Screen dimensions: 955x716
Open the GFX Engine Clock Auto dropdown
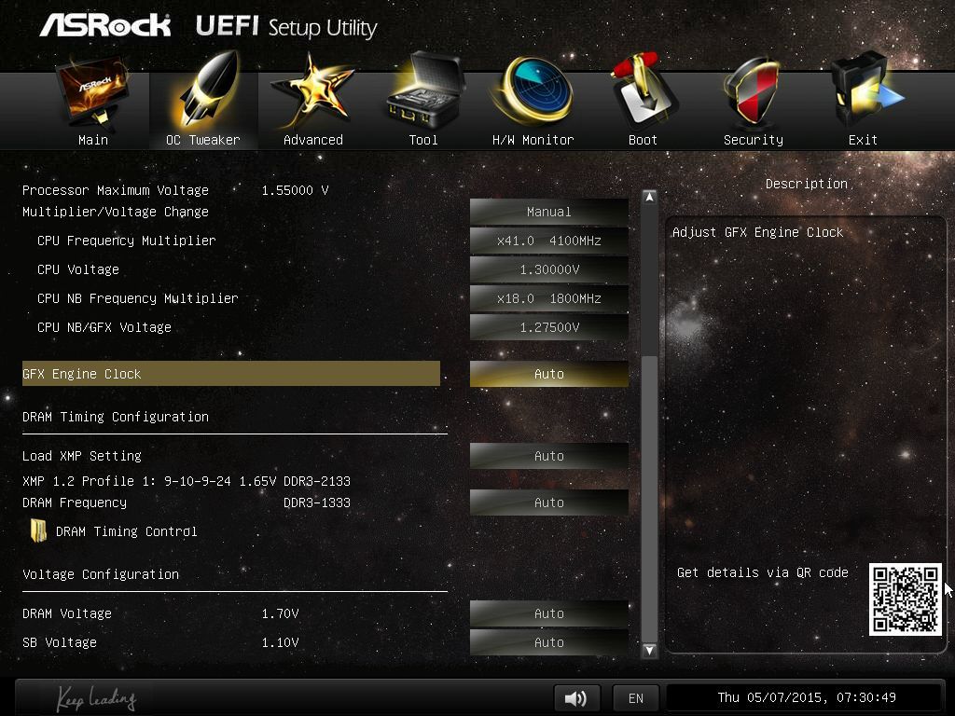(548, 374)
